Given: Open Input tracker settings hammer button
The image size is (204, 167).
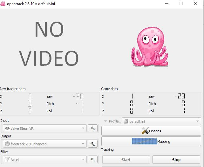Looking at the screenshot, I should pos(92,128).
